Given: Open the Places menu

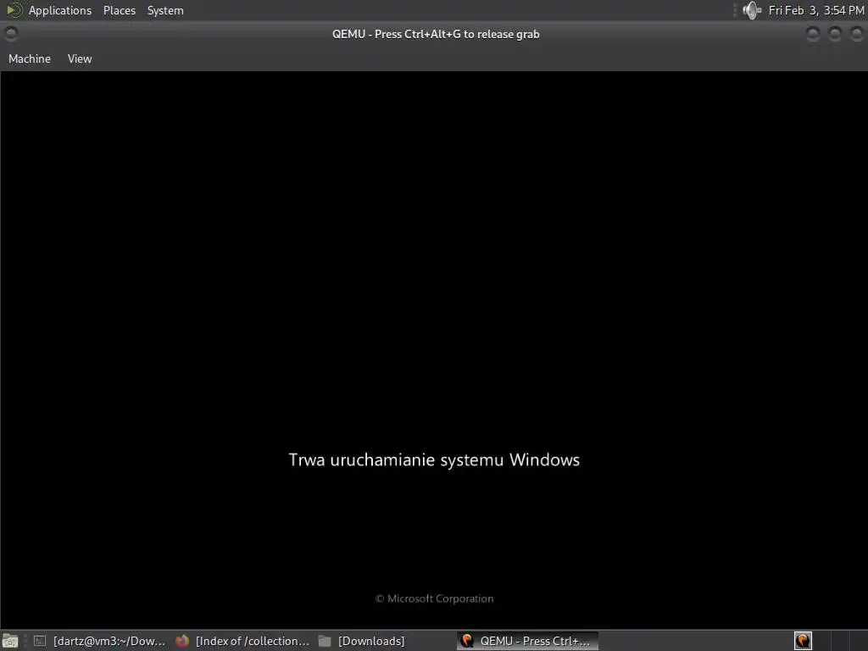Looking at the screenshot, I should tap(119, 10).
